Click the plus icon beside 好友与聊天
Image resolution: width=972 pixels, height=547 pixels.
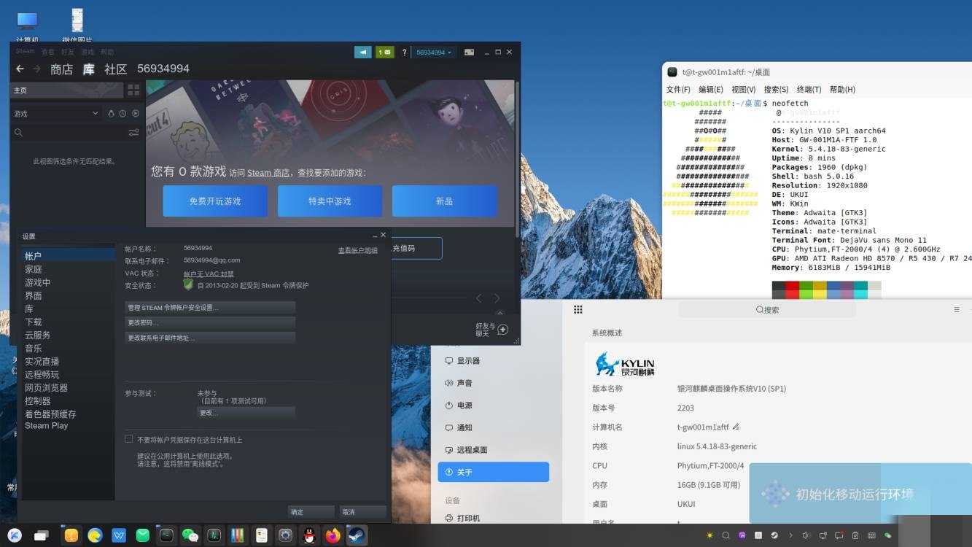pyautogui.click(x=502, y=330)
